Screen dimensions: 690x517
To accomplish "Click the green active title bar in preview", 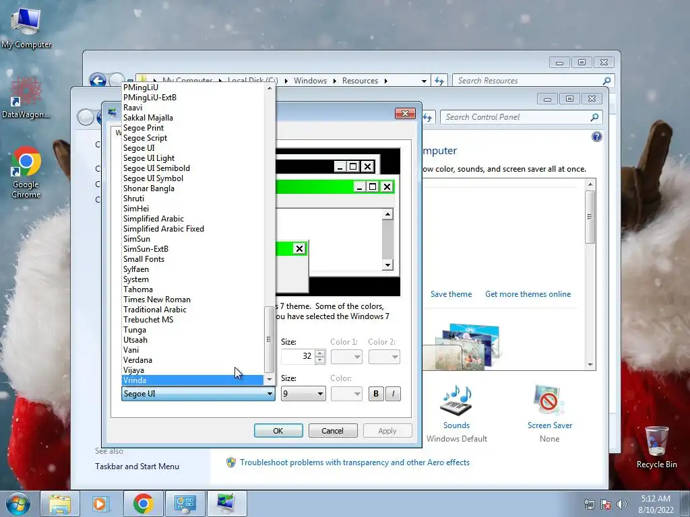I will point(334,187).
